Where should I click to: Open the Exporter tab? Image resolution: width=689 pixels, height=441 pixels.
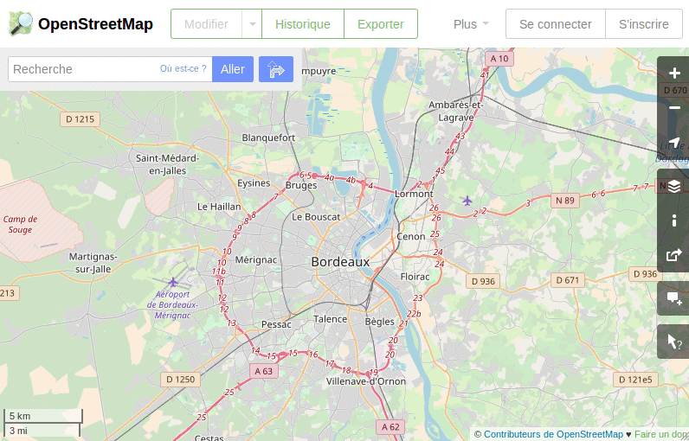381,24
